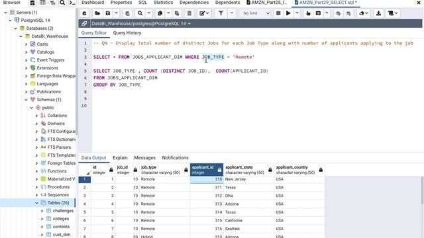Image resolution: width=424 pixels, height=238 pixels.
Task: Click the Browser search objects icon
Action: (62, 3)
